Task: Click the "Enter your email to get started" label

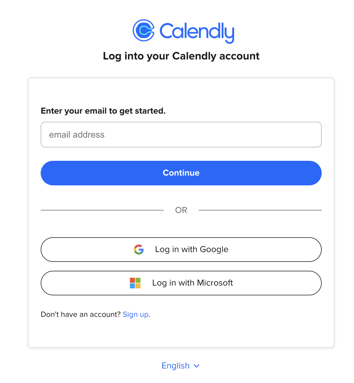Action: pos(103,111)
